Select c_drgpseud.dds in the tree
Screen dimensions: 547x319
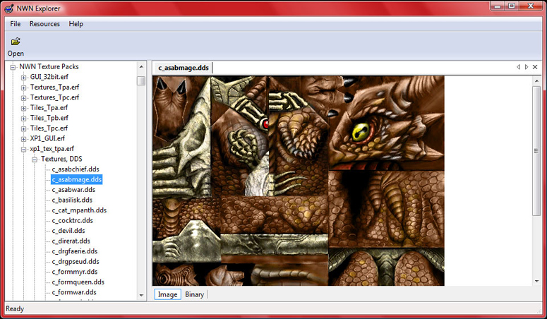(x=76, y=261)
